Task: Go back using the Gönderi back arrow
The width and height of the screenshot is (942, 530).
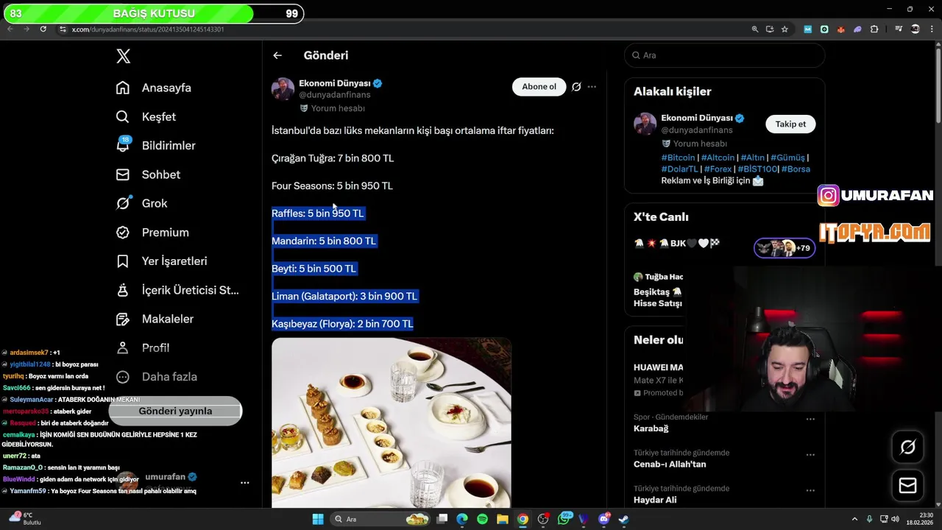Action: [x=277, y=55]
